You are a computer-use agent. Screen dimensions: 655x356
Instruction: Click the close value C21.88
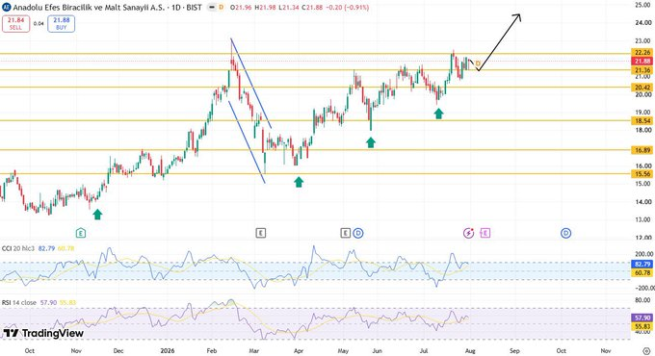[312, 7]
